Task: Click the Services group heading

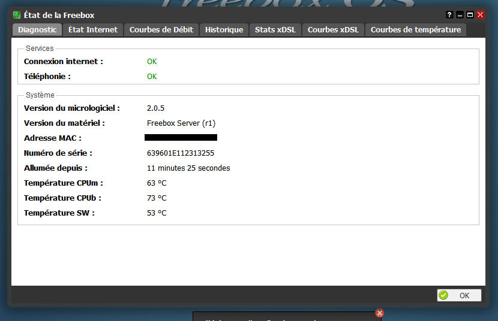Action: [40, 49]
